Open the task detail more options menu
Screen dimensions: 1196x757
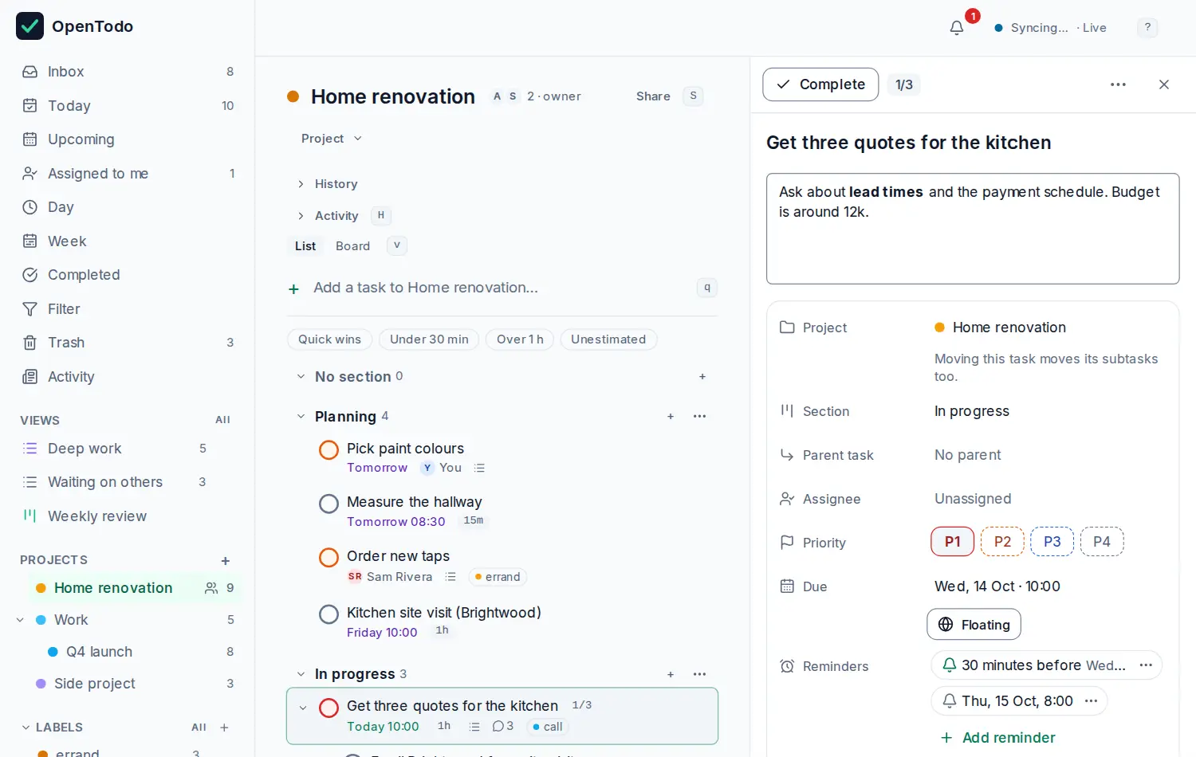click(x=1118, y=84)
